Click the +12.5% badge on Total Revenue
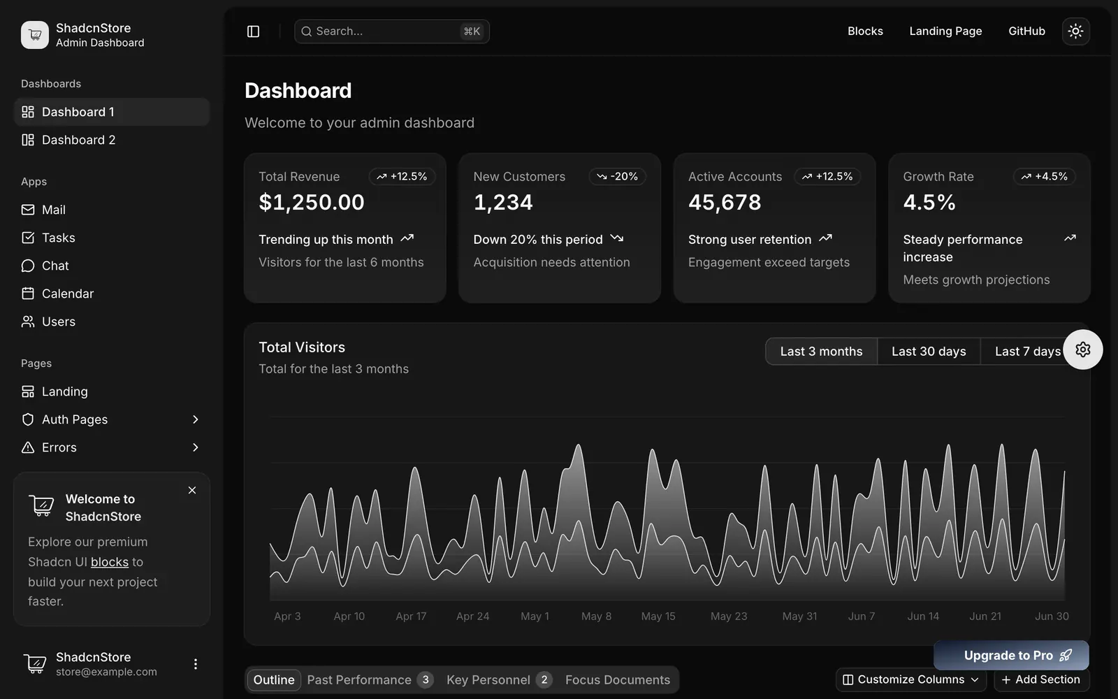 (402, 177)
